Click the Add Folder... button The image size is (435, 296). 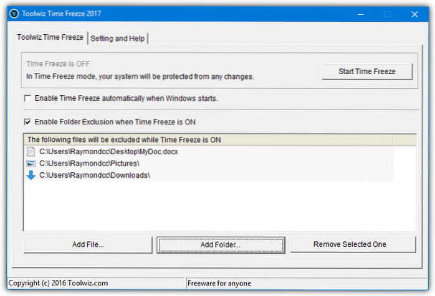click(221, 244)
